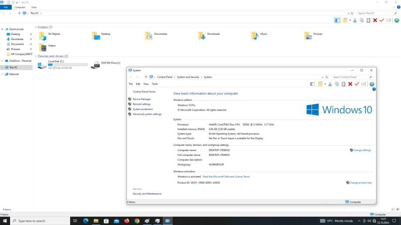401x225 pixels.
Task: Expand the Network node in navigation pane
Action: point(2,74)
